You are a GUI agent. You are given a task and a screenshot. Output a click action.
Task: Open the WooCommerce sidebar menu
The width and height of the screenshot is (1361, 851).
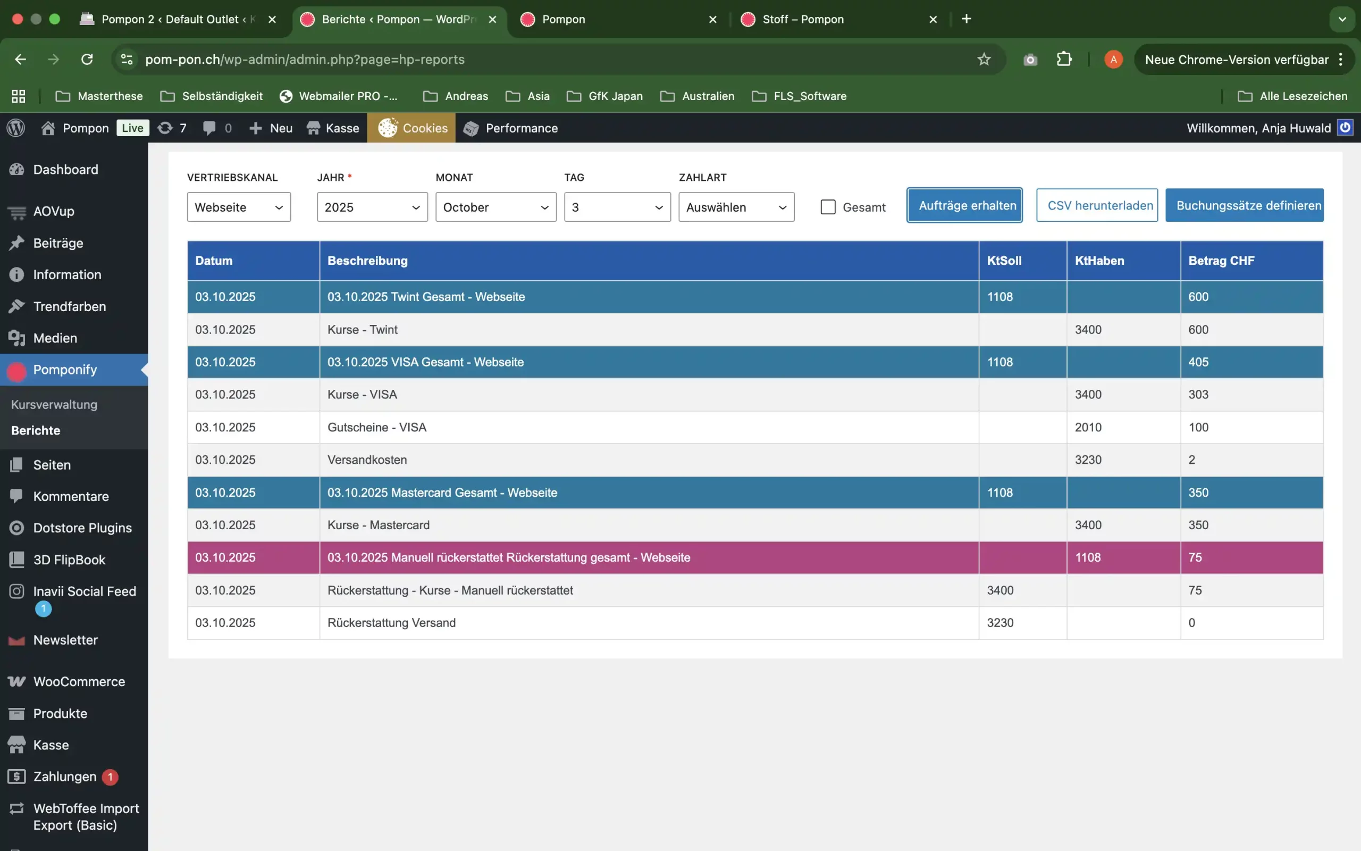coord(79,681)
